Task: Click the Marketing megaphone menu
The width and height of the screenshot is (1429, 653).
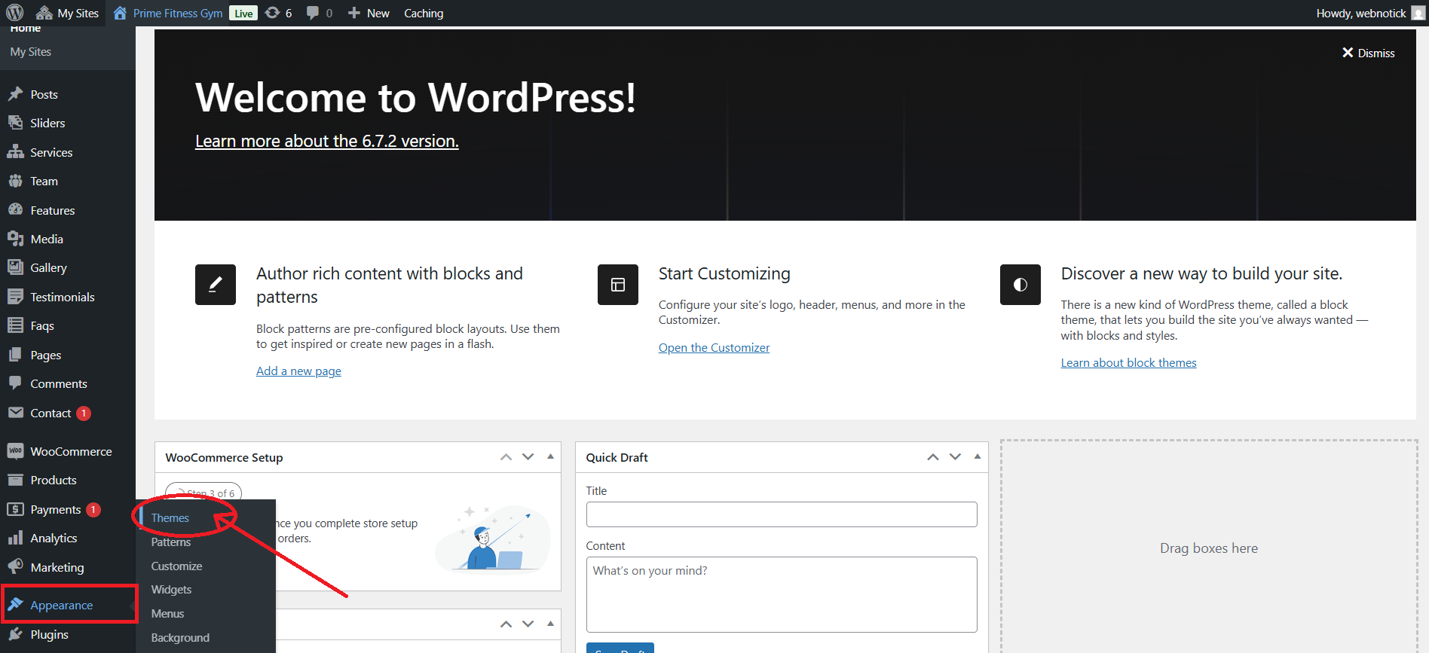Action: [x=15, y=567]
